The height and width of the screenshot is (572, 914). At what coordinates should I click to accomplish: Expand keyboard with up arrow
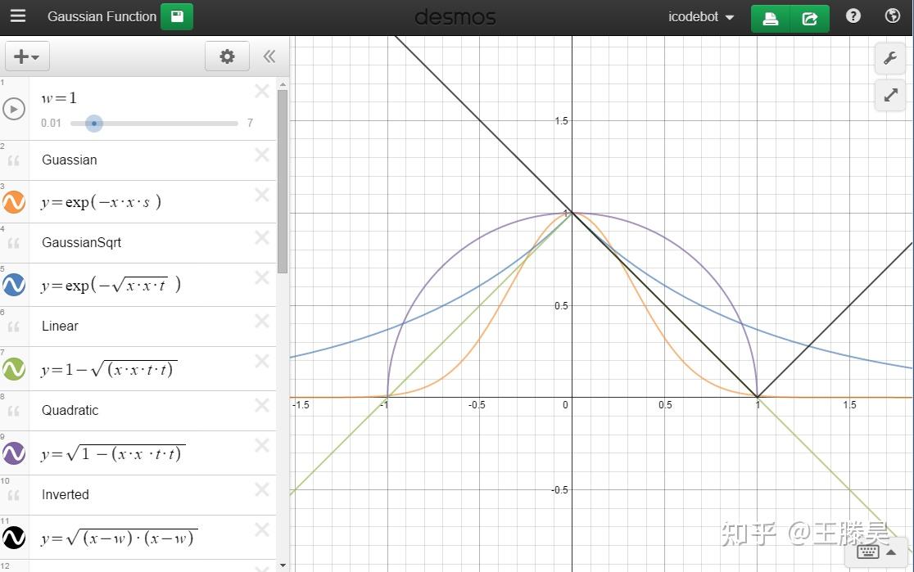coord(891,552)
